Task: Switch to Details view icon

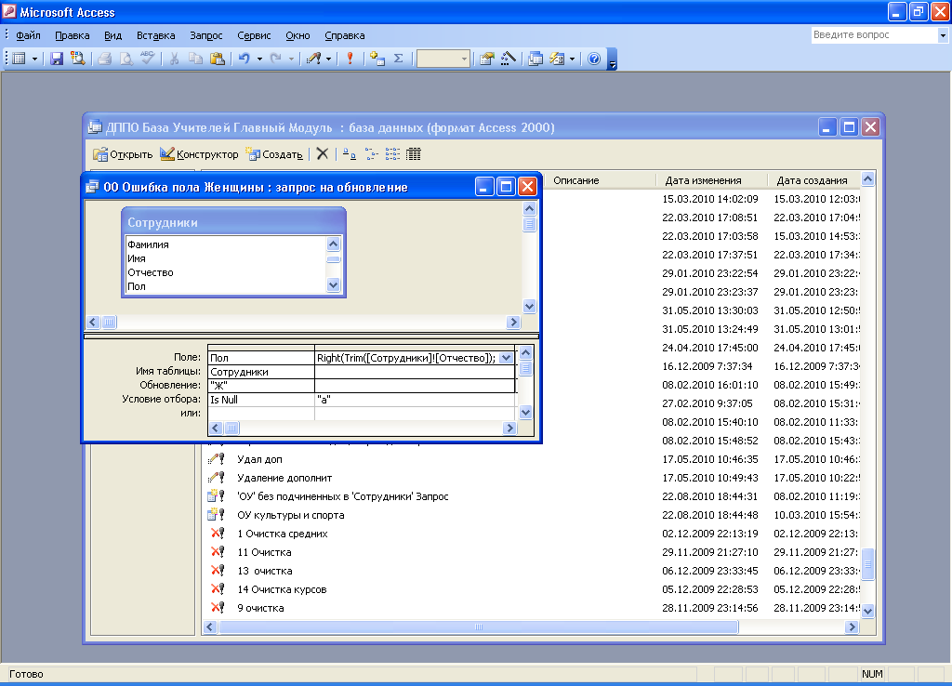Action: [414, 154]
